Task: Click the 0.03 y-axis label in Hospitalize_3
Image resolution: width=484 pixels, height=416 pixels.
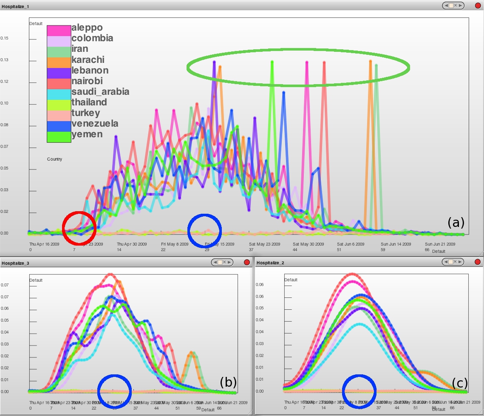Action: pos(5,344)
